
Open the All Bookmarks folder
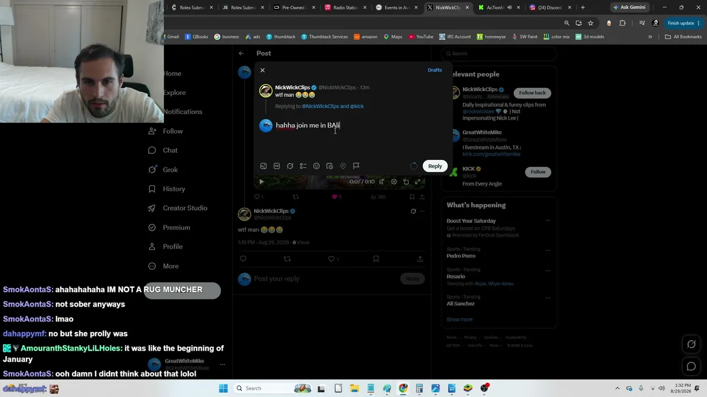click(683, 37)
